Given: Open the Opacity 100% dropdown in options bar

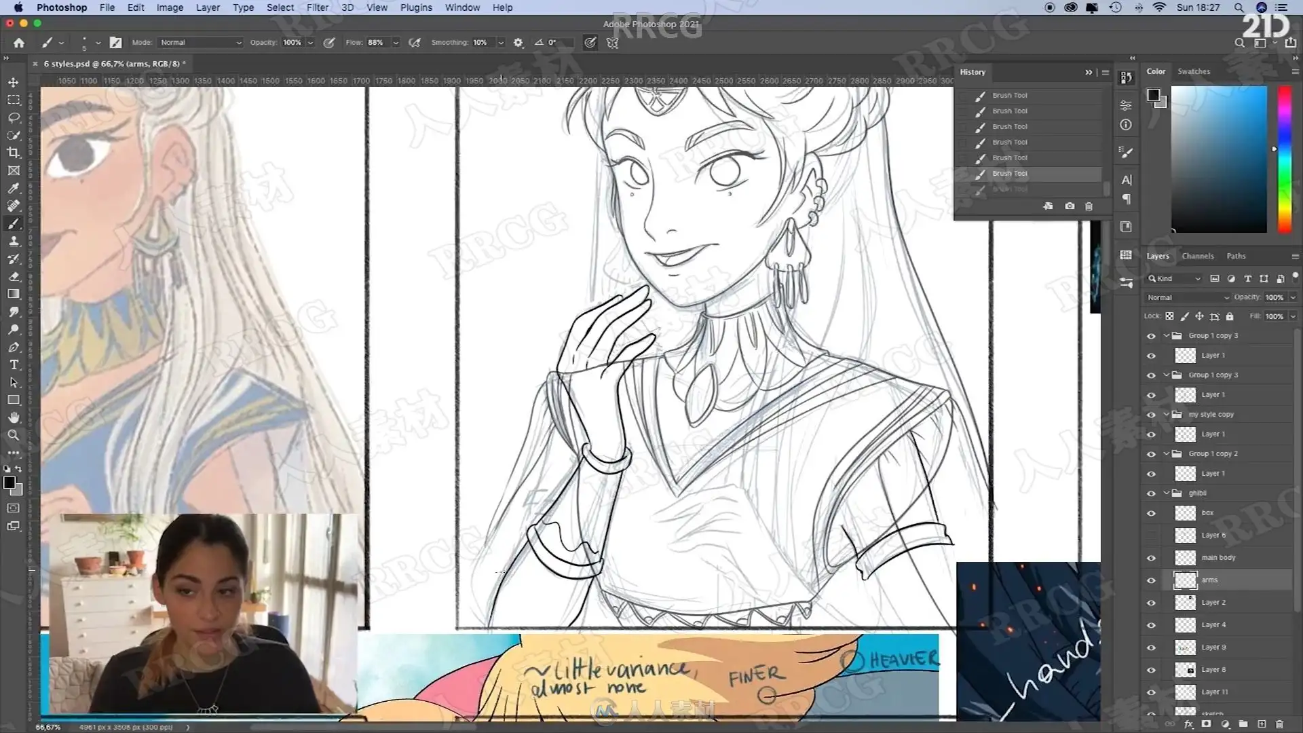Looking at the screenshot, I should tap(310, 43).
